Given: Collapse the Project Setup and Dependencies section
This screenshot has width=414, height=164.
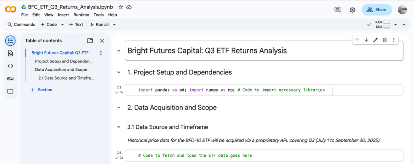Looking at the screenshot, I should pos(119,72).
